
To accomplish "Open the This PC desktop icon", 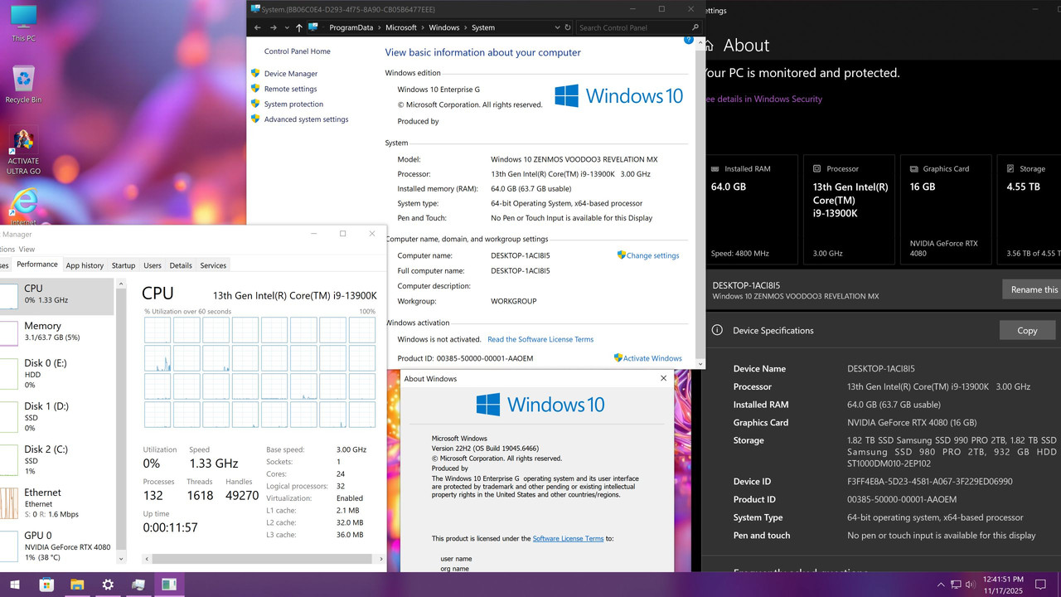I will click(23, 22).
